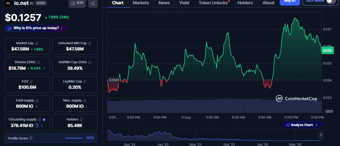Click the 800M IO Max. supply value
Image resolution: width=340 pixels, height=146 pixels.
point(75,106)
